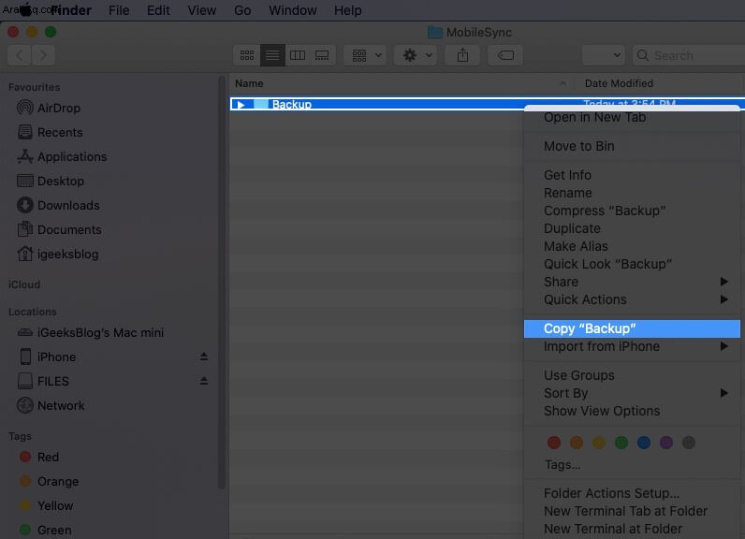
Task: Apply orange tag color in context menu
Action: (x=577, y=443)
